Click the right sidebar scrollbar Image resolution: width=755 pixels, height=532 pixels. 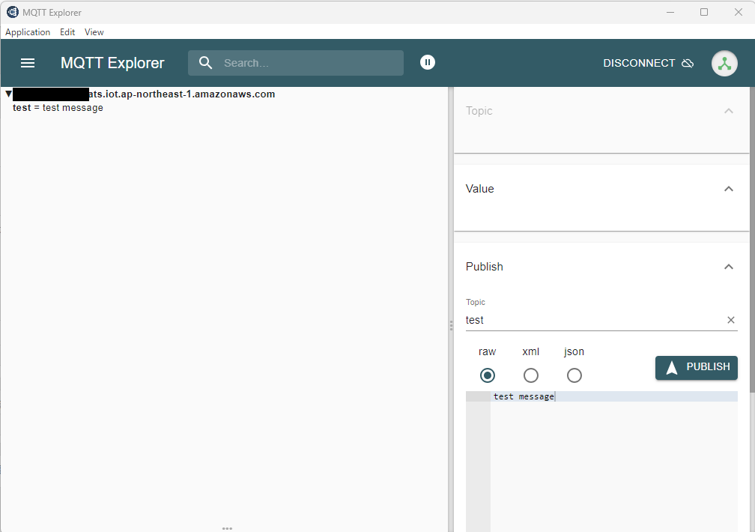tap(752, 239)
